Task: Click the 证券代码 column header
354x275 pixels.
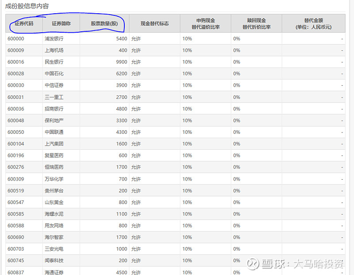Action: point(24,23)
